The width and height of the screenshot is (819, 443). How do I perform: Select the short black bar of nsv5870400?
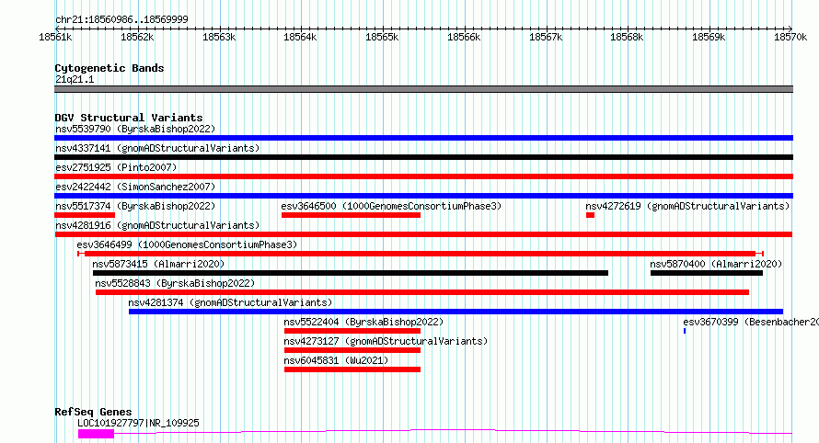[707, 273]
